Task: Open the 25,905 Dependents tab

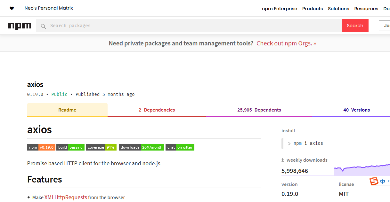Action: (x=259, y=110)
